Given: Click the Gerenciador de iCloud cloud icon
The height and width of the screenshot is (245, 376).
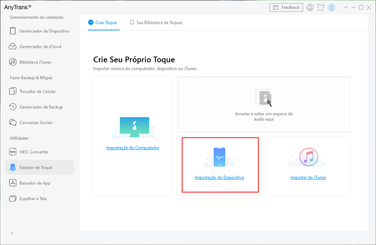Looking at the screenshot, I should point(13,46).
